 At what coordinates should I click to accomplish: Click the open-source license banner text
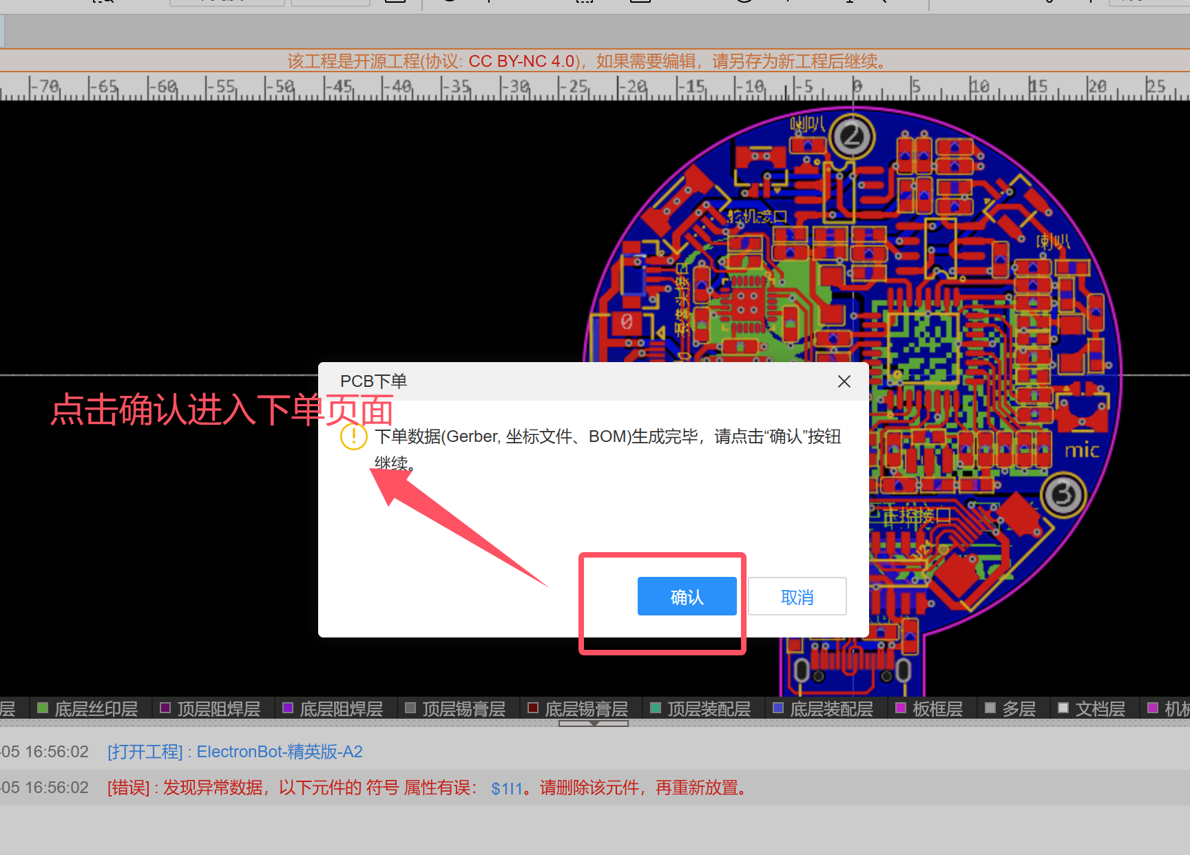587,61
